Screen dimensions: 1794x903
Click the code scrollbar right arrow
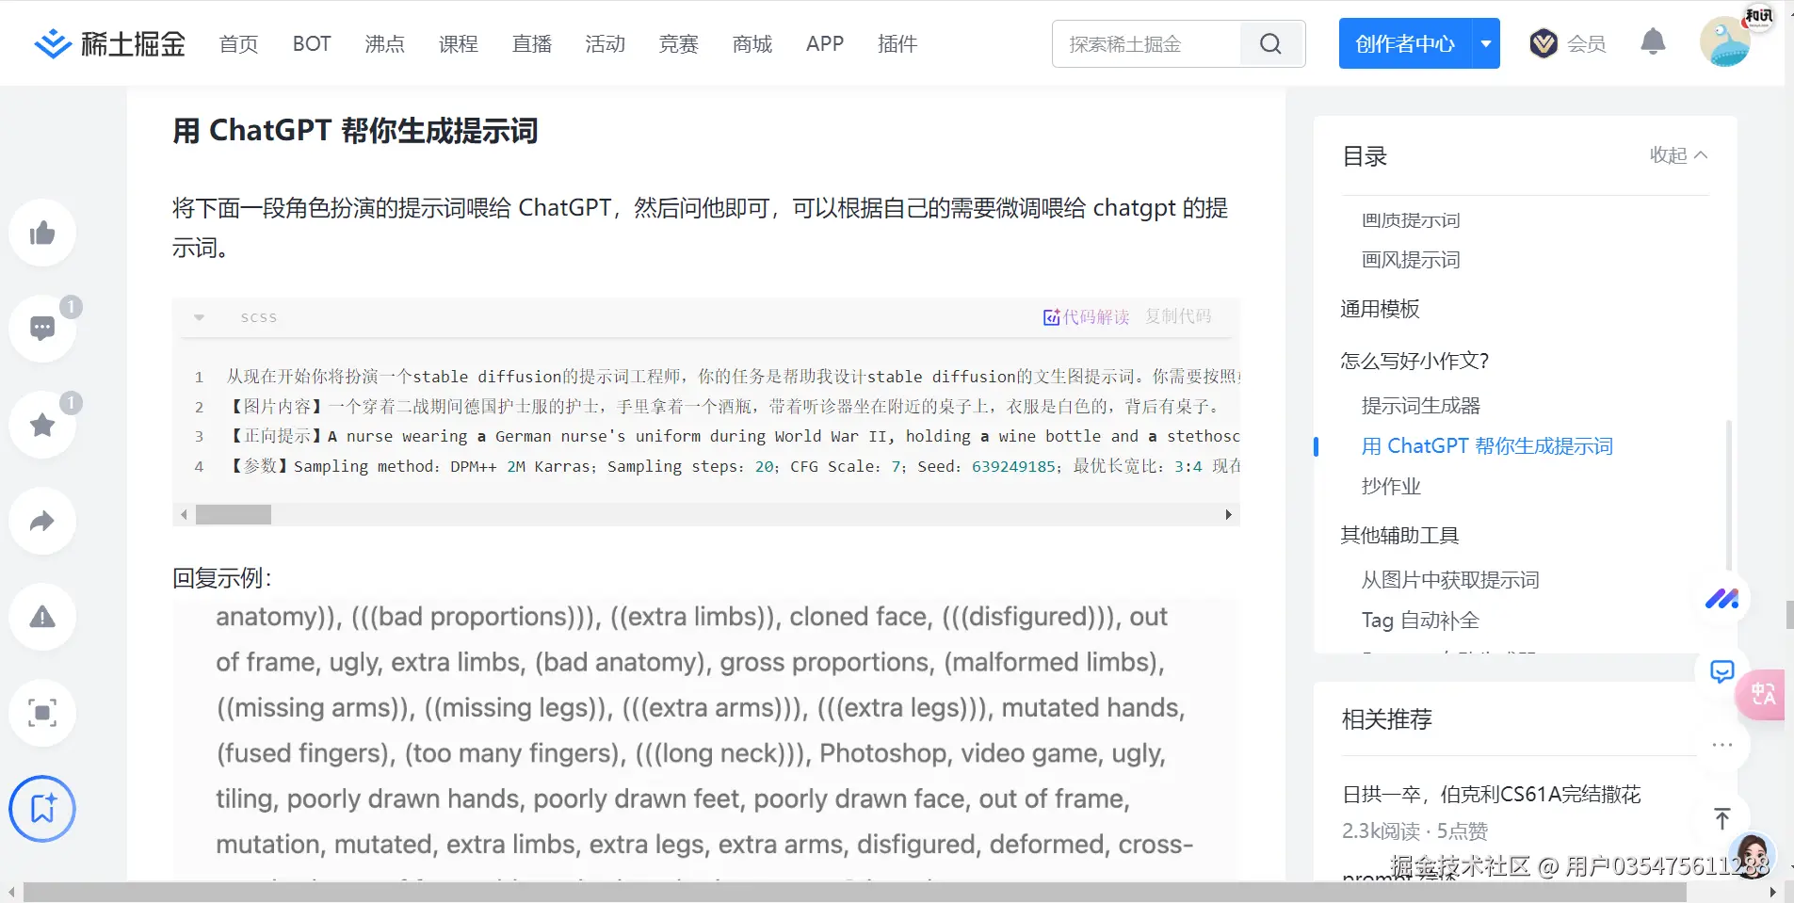coord(1228,514)
